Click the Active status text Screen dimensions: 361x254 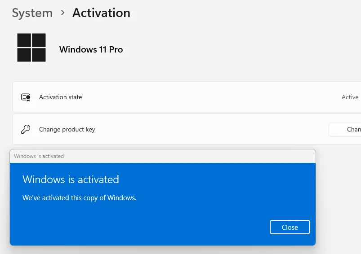350,97
